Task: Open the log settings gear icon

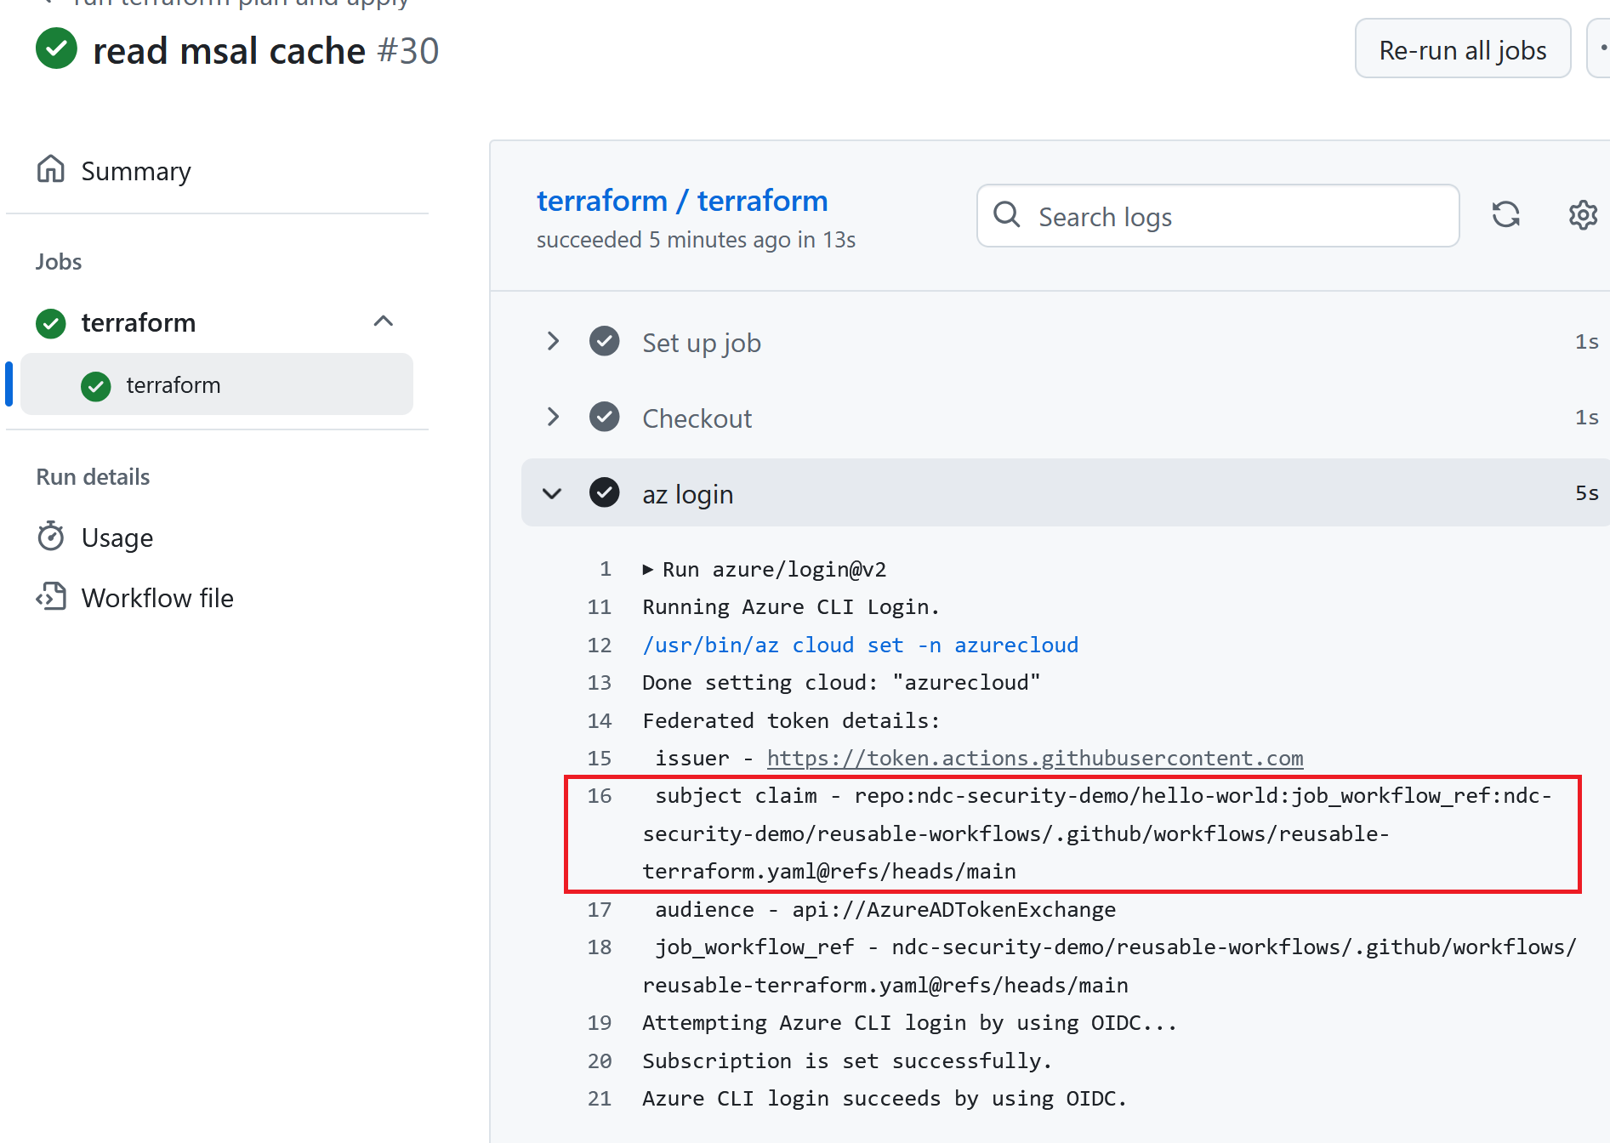Action: [1582, 215]
